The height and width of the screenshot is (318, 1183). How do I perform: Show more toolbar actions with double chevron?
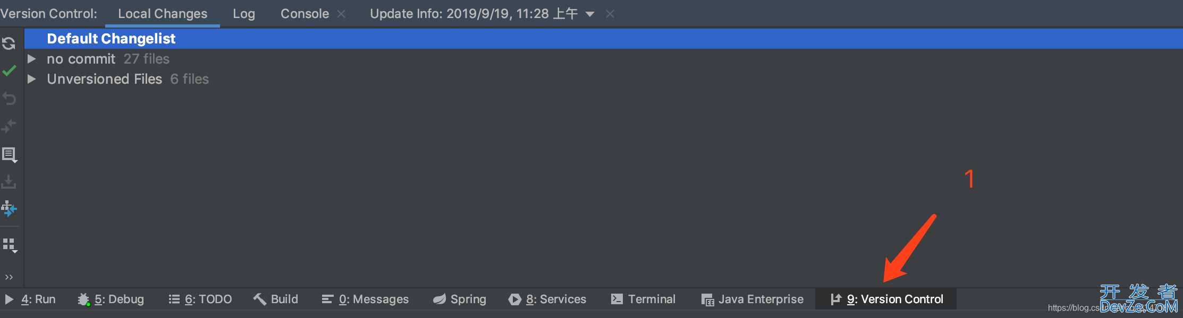pyautogui.click(x=9, y=277)
